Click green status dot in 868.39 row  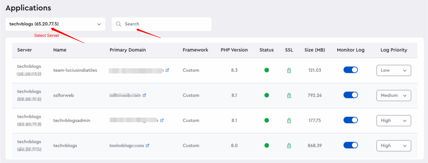[267, 145]
